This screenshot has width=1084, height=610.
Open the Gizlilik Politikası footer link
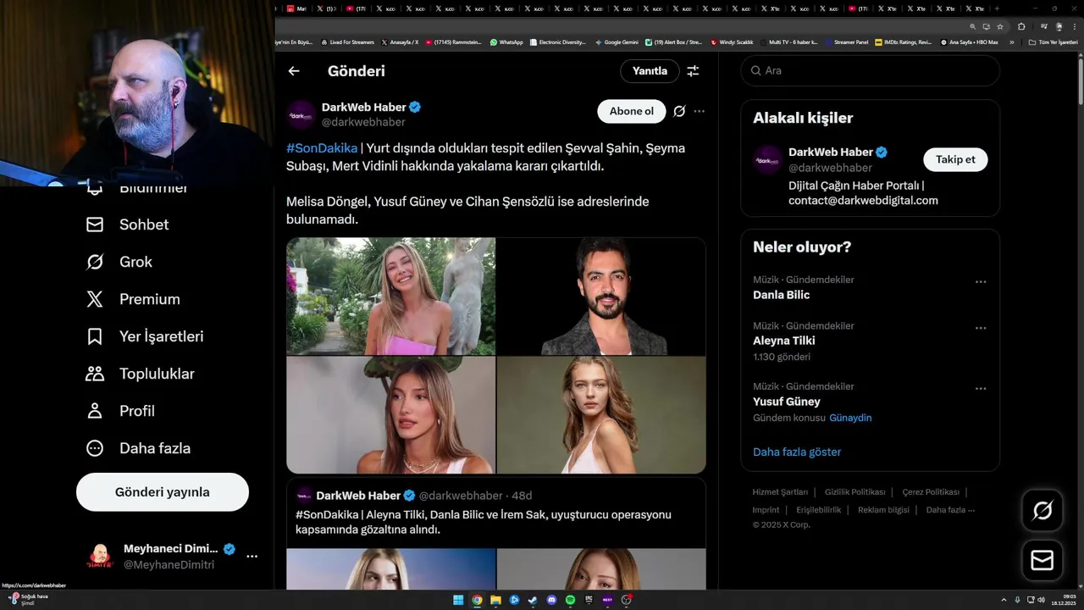(854, 492)
